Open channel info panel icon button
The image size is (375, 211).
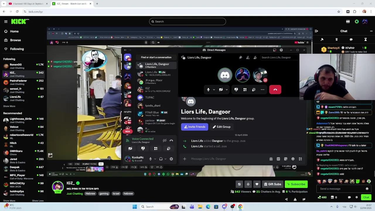[239, 184]
